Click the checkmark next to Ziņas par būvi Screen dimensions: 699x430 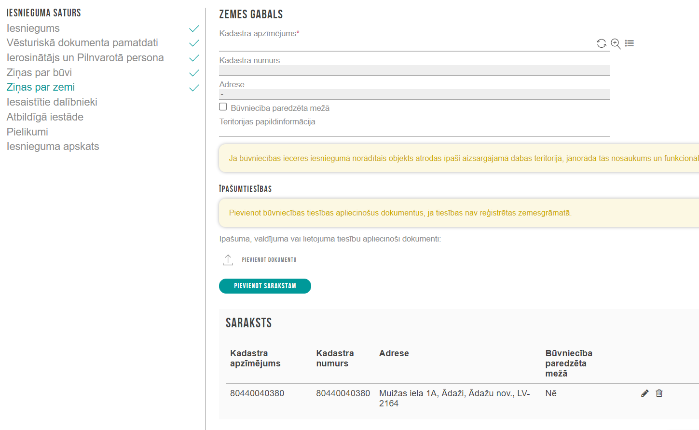[x=194, y=73]
